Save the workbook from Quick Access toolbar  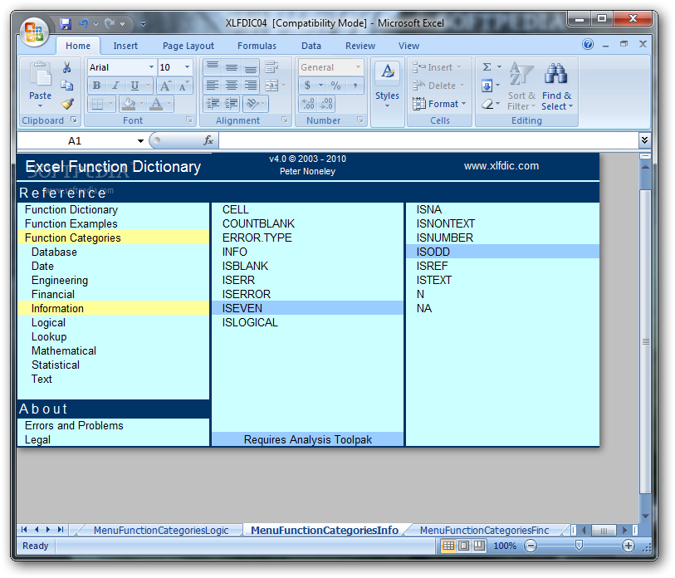tap(65, 24)
